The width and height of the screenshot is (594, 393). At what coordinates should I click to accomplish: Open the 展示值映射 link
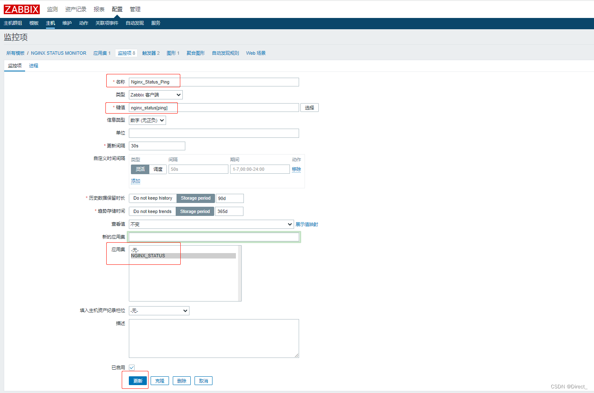pos(307,224)
